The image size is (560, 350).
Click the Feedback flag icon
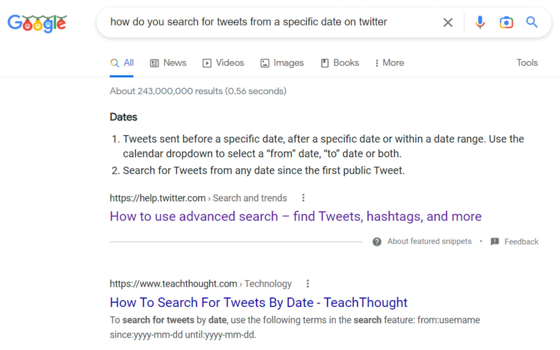coord(495,242)
